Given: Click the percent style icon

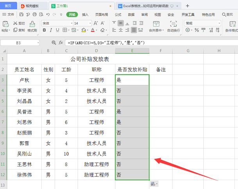Looking at the screenshot, I should point(197,30).
